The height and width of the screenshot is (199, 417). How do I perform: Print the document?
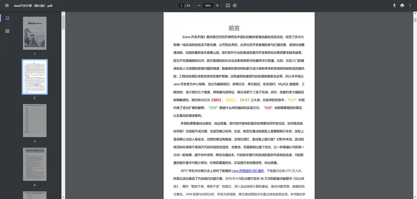coord(402,5)
